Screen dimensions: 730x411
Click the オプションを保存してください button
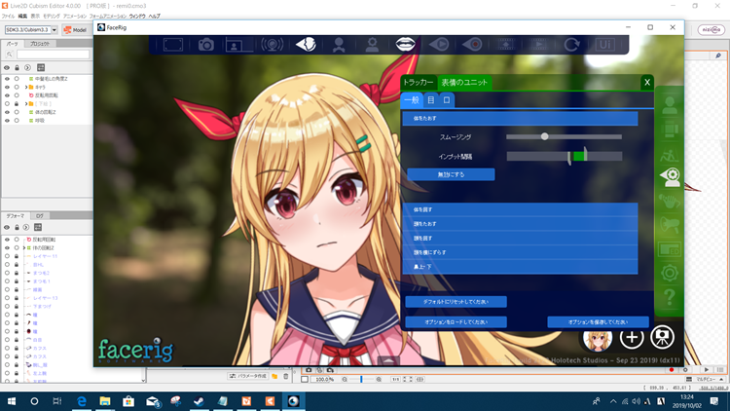coord(598,322)
